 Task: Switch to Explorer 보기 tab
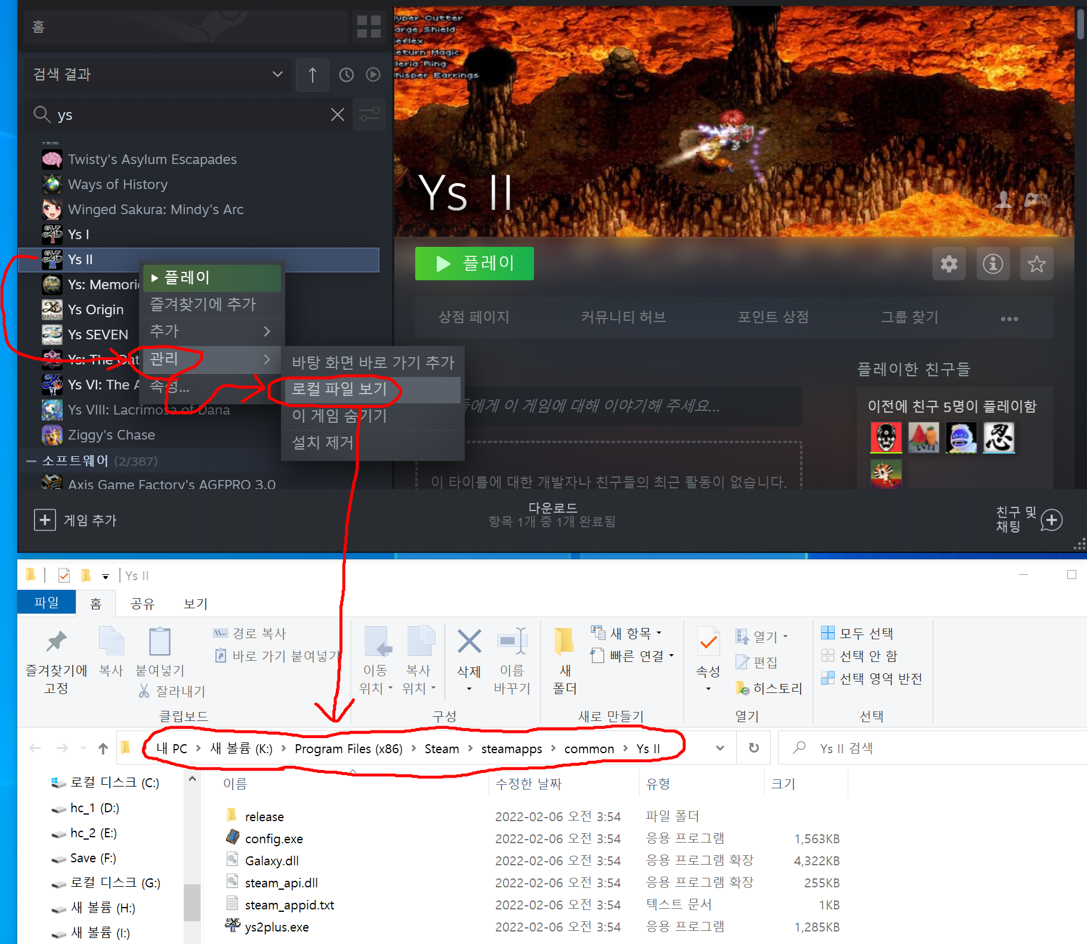(x=196, y=604)
